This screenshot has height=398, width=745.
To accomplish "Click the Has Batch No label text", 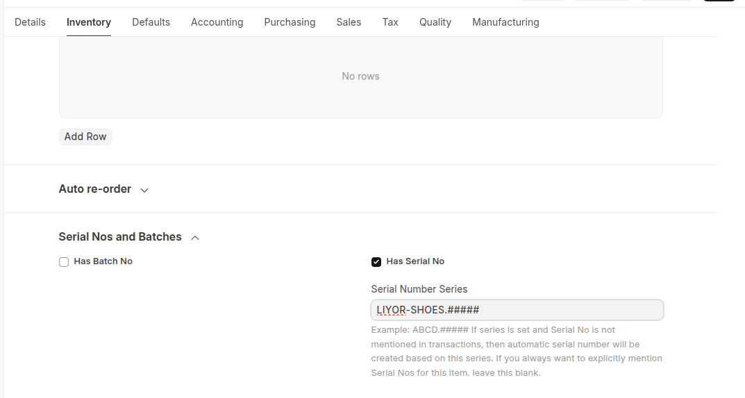I will click(x=103, y=261).
